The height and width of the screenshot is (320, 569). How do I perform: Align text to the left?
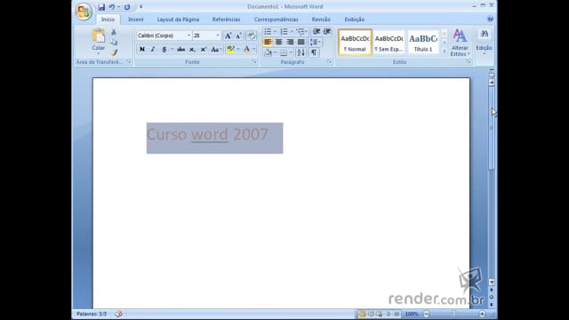[268, 43]
